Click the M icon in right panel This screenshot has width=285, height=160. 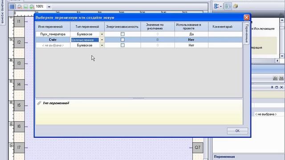pyautogui.click(x=281, y=78)
